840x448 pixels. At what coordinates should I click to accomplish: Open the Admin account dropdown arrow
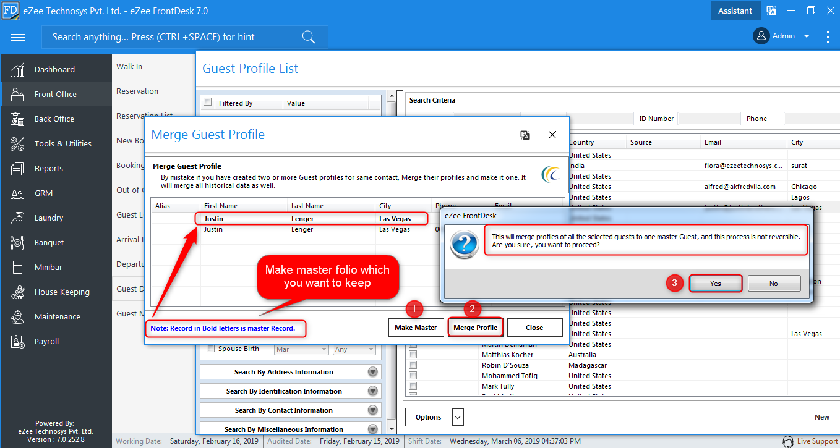click(807, 36)
